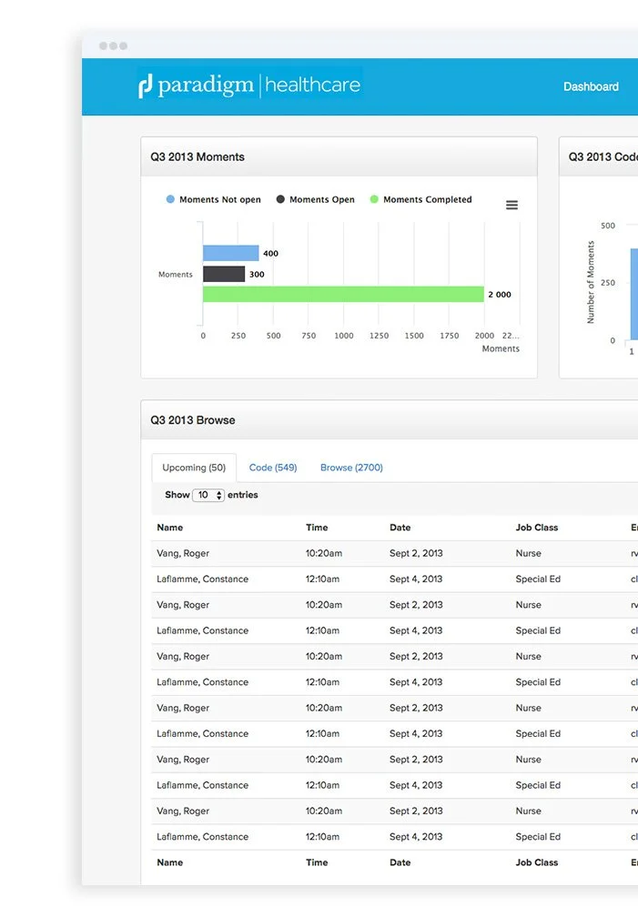Open the chart context menu hamburger icon
Viewport: 638px width, 917px height.
pyautogui.click(x=511, y=205)
